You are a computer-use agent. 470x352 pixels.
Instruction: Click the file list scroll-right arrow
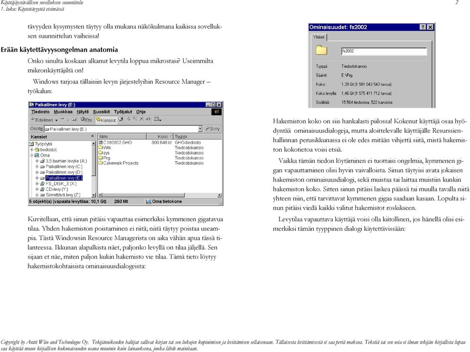click(220, 195)
